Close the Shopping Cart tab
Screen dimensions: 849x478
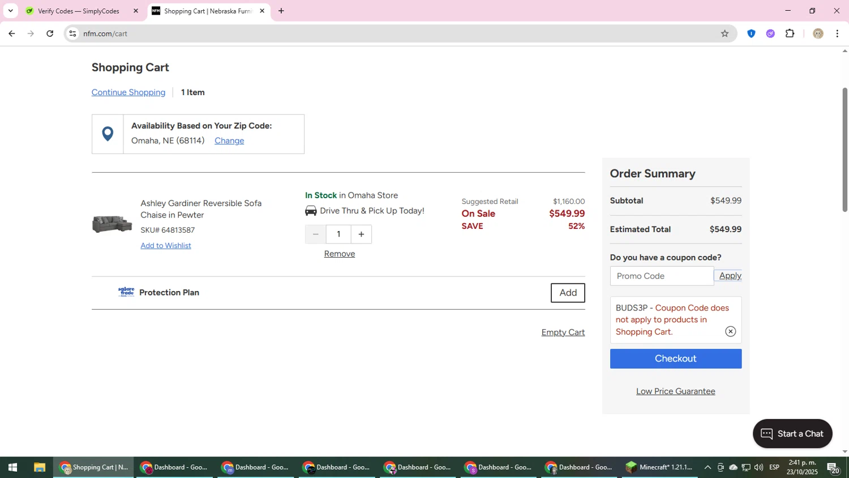point(262,11)
